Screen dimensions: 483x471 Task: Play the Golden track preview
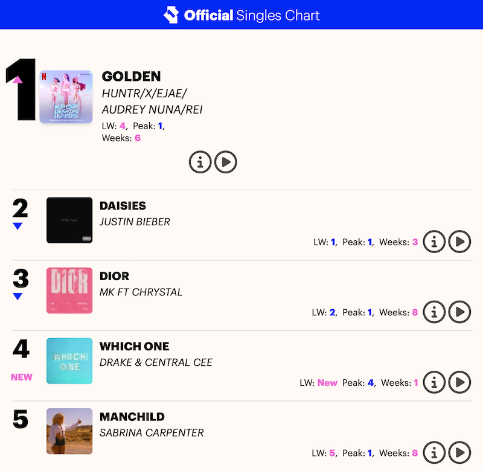coord(226,162)
